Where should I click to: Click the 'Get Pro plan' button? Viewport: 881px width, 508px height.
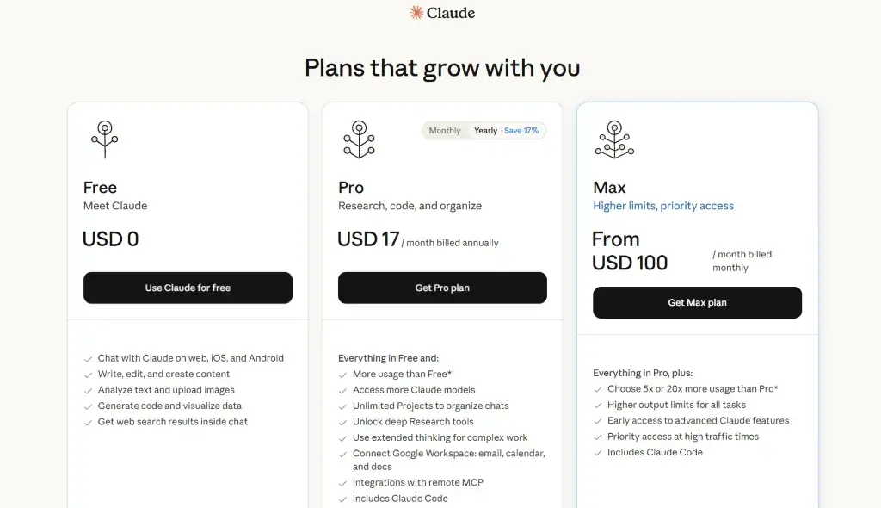[441, 288]
